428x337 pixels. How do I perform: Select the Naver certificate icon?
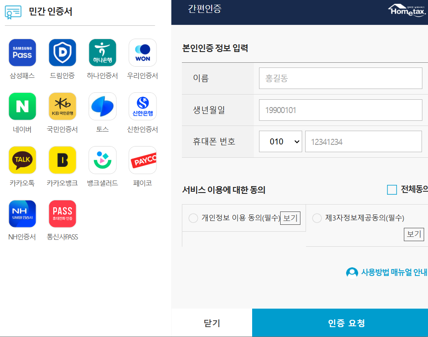(22, 106)
